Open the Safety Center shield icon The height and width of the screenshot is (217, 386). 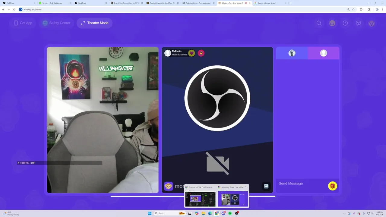(45, 23)
